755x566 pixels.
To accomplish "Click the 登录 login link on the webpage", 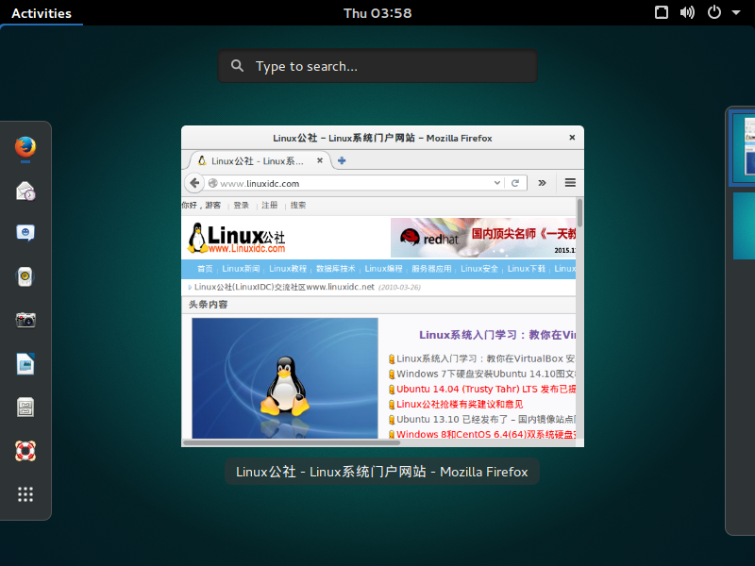I will point(242,204).
